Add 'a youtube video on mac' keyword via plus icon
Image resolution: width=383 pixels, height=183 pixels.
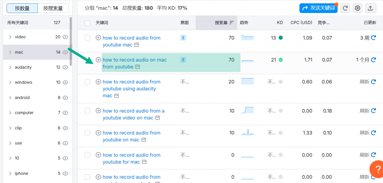click(98, 111)
